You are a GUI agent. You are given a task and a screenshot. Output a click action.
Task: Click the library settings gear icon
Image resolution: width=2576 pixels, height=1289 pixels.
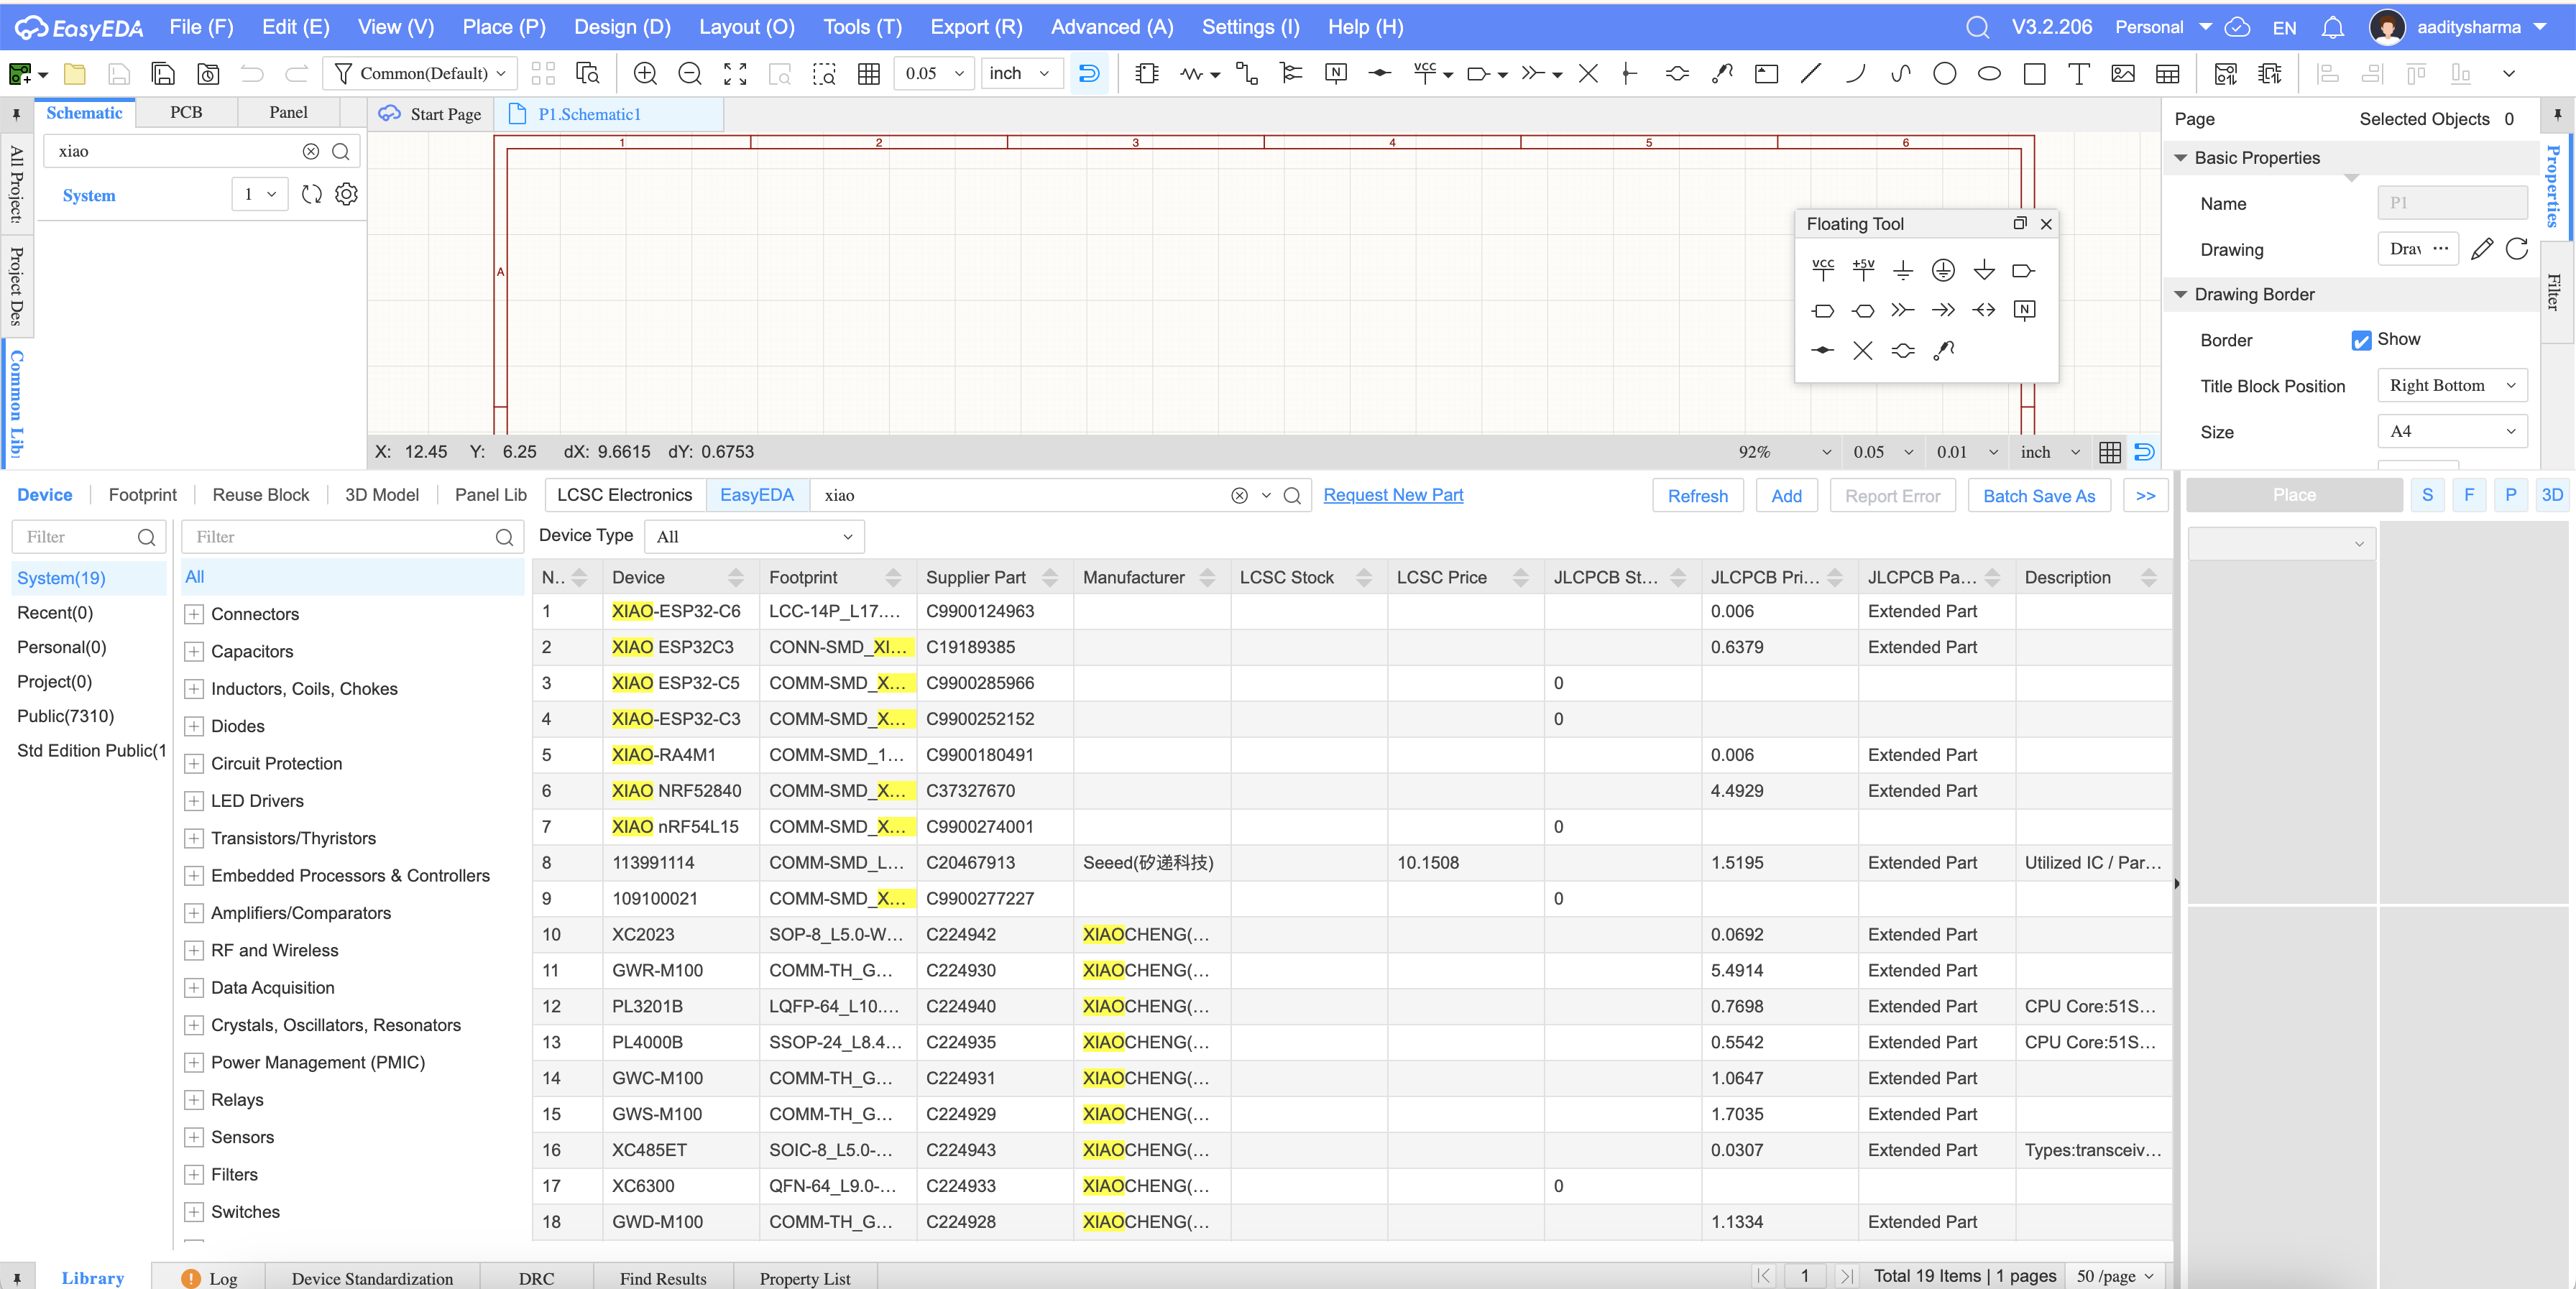click(x=346, y=195)
